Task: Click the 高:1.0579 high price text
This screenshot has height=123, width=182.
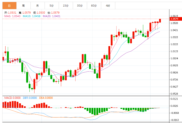Action: (25, 13)
